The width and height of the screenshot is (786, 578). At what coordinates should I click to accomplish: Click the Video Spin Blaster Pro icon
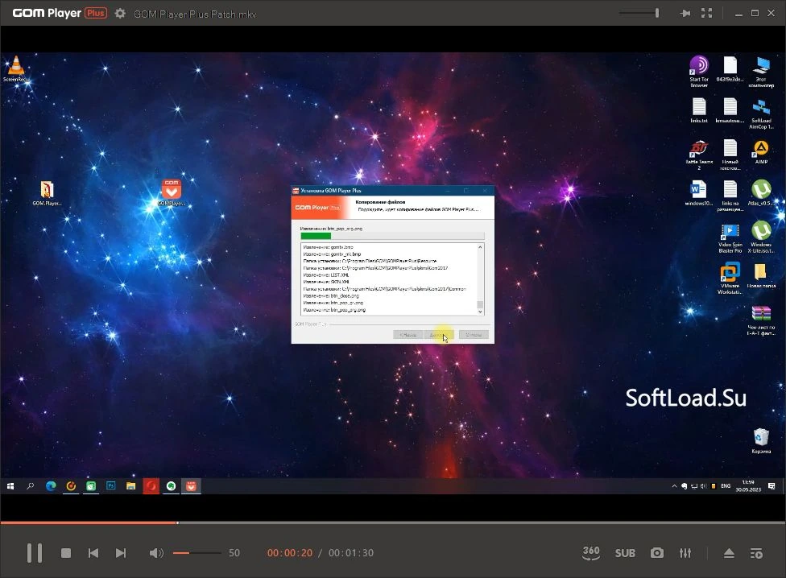pos(730,238)
